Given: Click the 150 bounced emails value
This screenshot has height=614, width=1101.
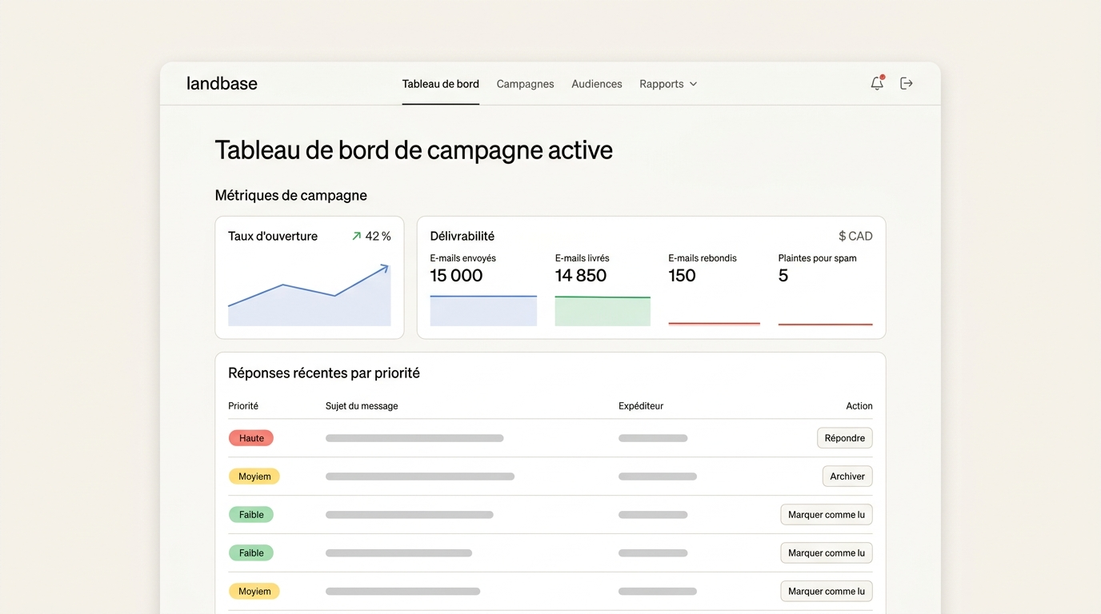Looking at the screenshot, I should (x=682, y=275).
